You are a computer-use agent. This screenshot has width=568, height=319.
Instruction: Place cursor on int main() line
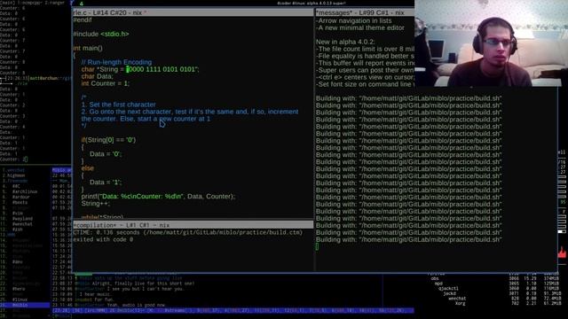(88, 48)
